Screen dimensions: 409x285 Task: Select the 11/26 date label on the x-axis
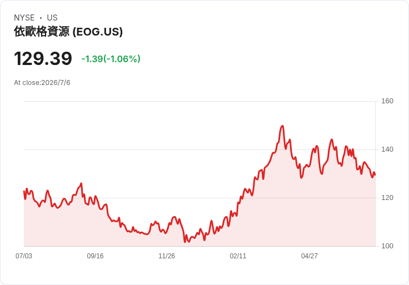(x=167, y=256)
